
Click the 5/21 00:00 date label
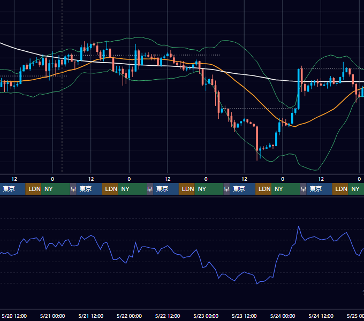pyautogui.click(x=52, y=316)
